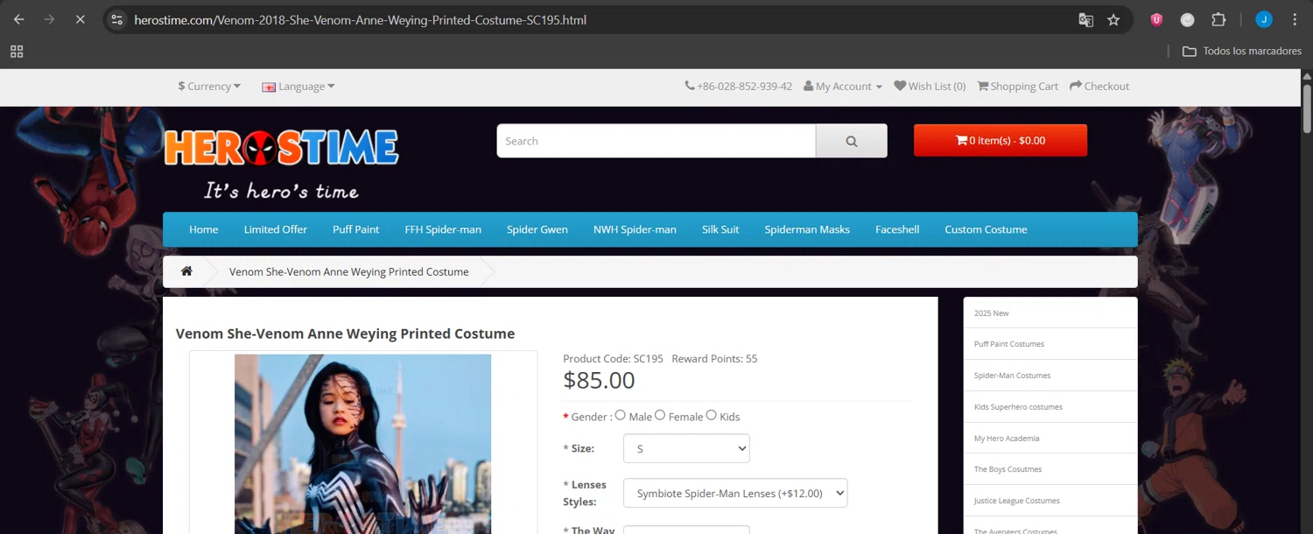Go to Checkout link

tap(1099, 86)
